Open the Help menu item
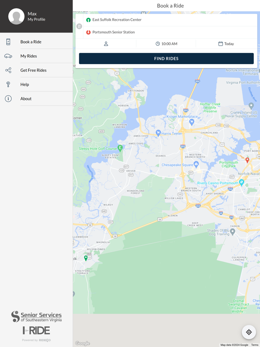The image size is (260, 347). [x=36, y=84]
